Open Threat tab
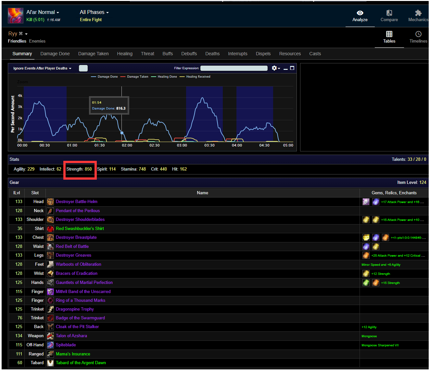Viewport: 430px width, 371px height. 147,54
